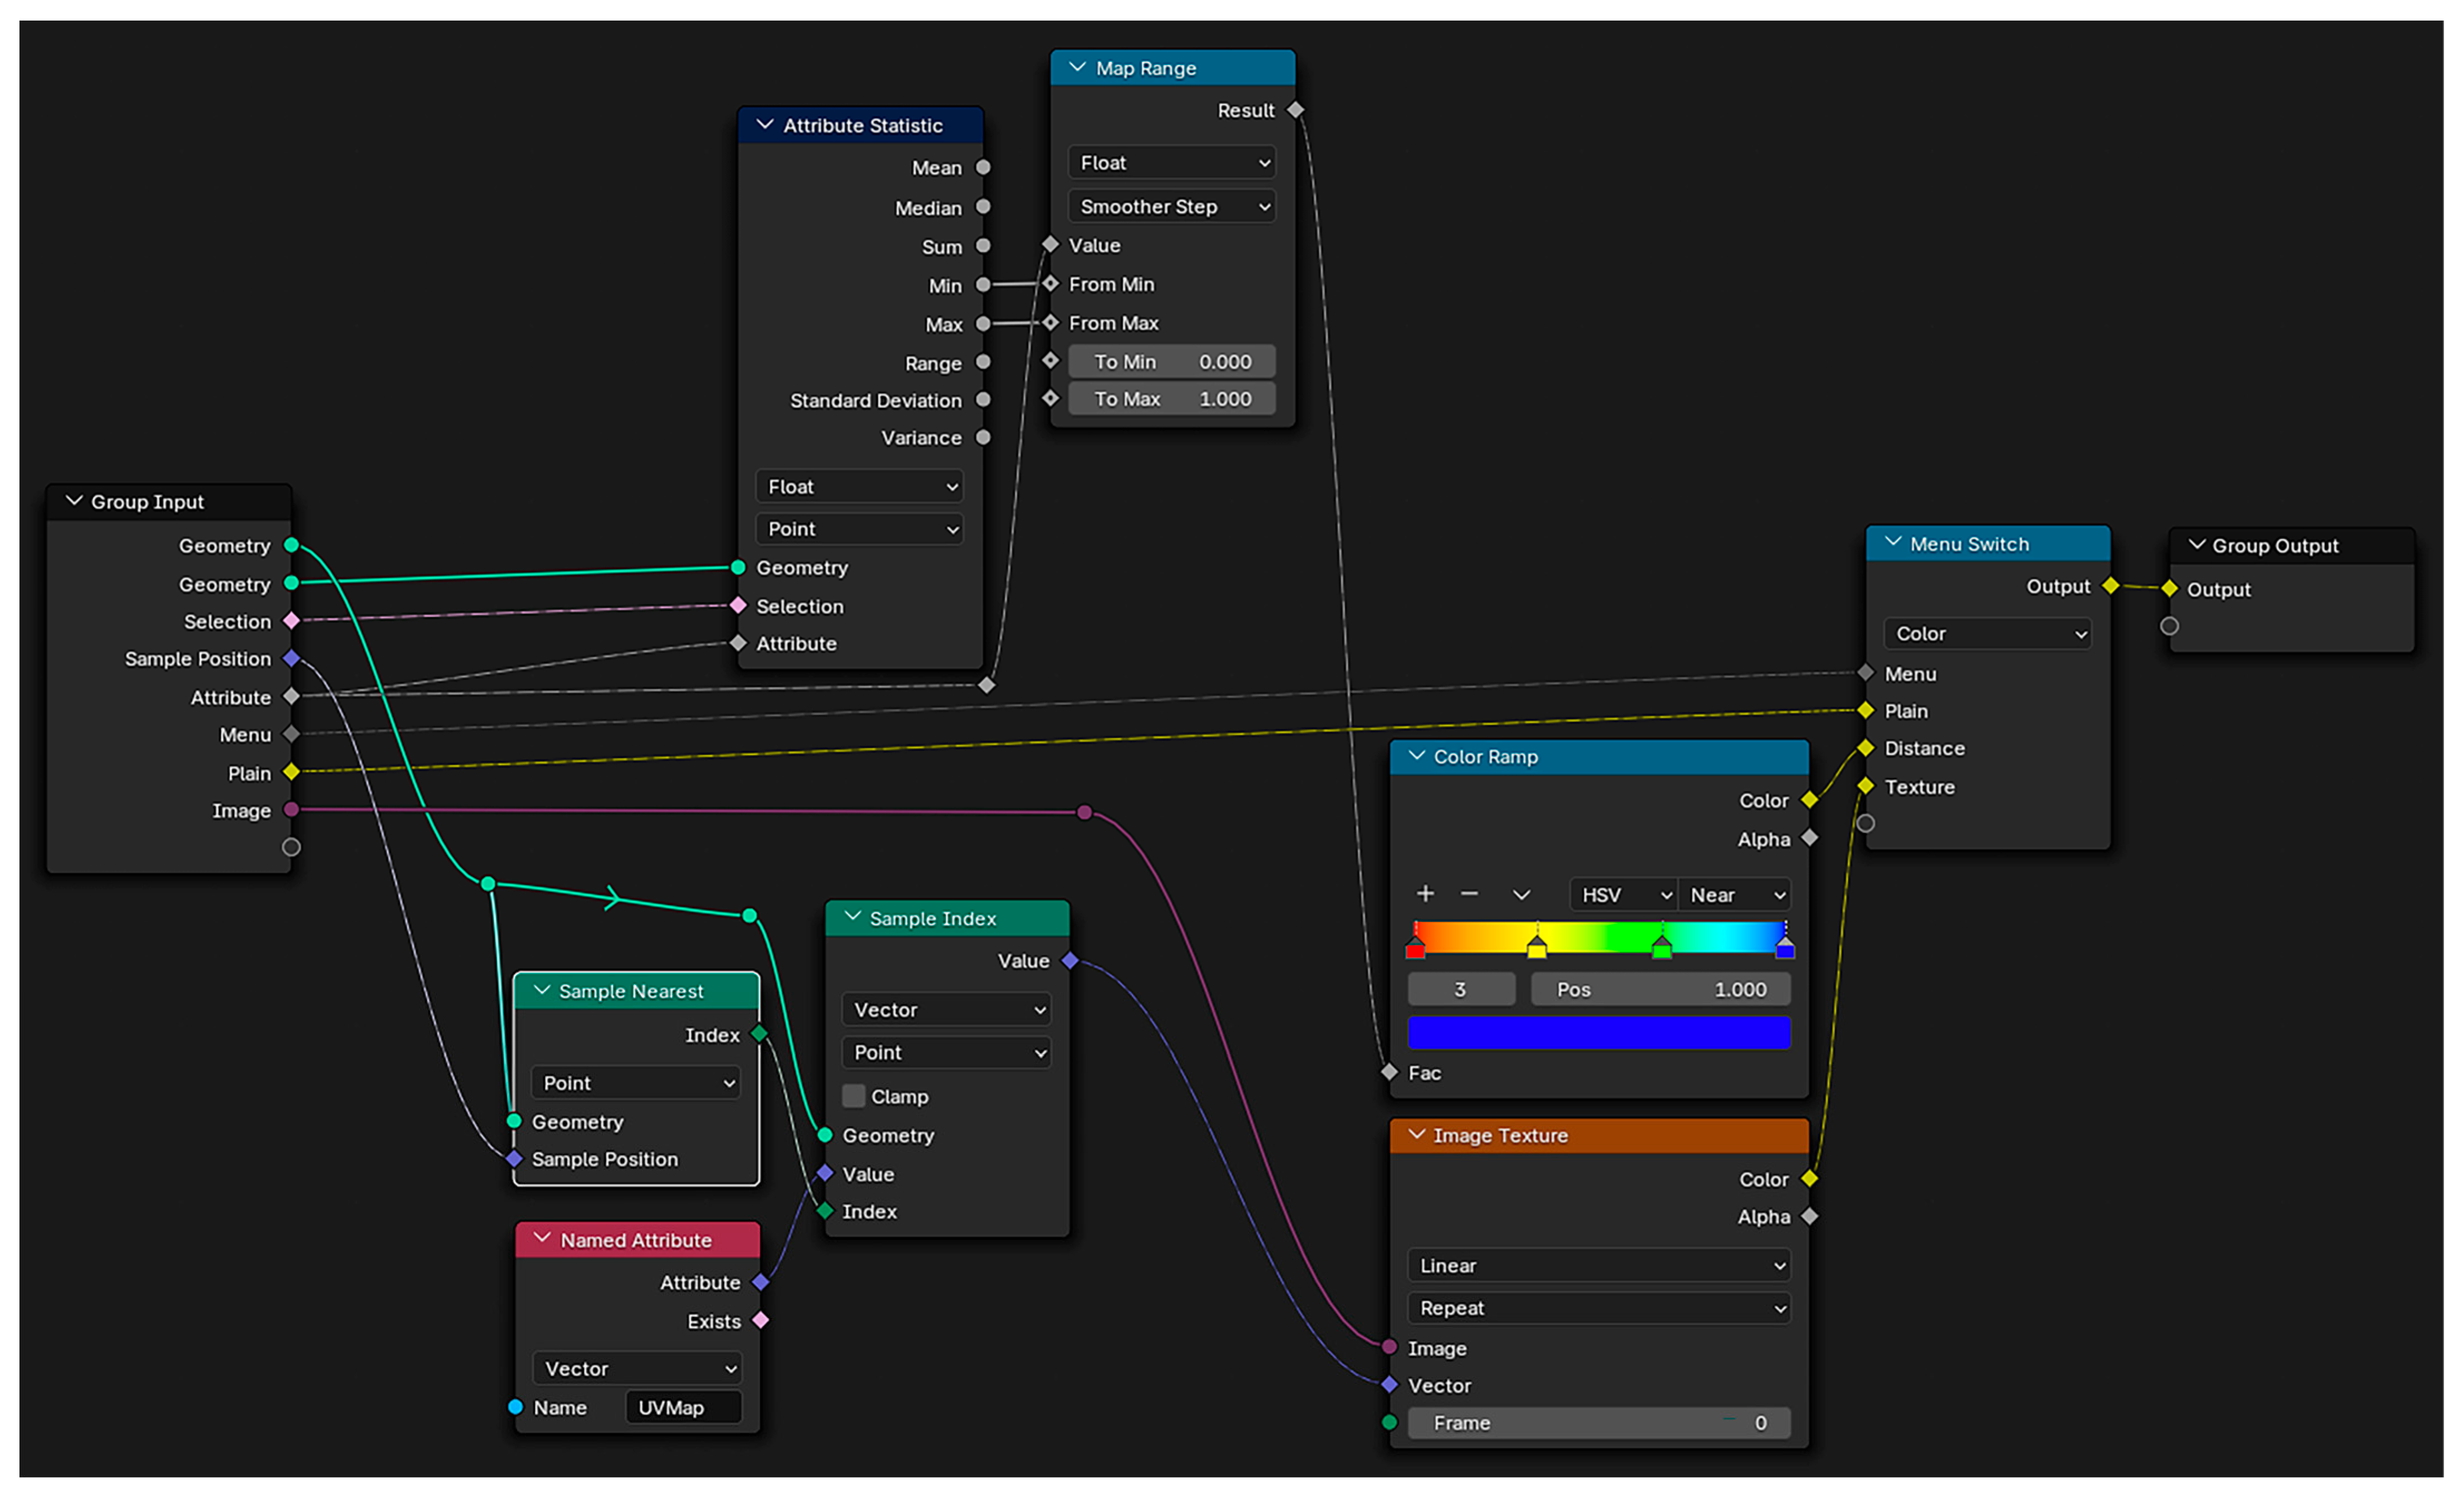Open the Smoother Step interpolation dropdown
2464x1500 pixels.
coord(1171,207)
